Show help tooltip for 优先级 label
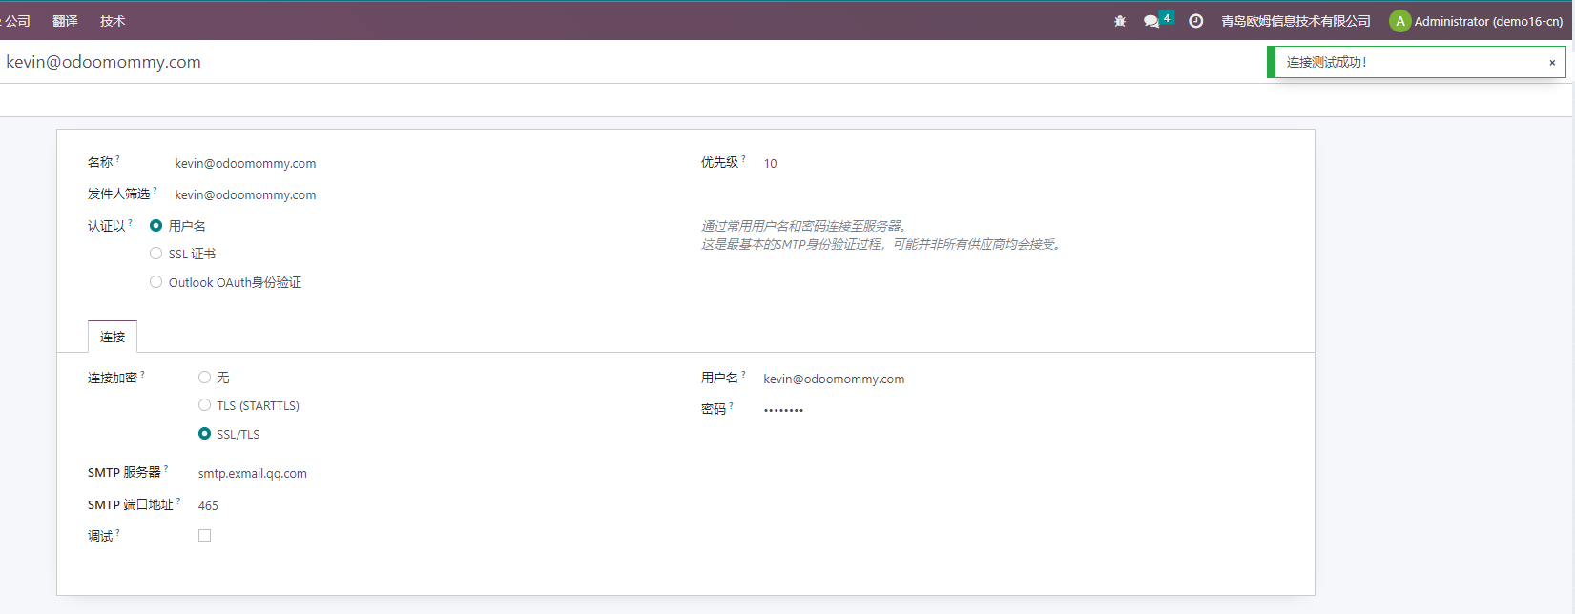Screen dimensions: 1575x614 (x=744, y=158)
